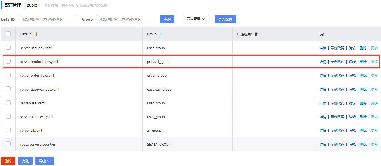Enable checkbox for seata-server.properties row
The width and height of the screenshot is (381, 166).
[x=8, y=144]
